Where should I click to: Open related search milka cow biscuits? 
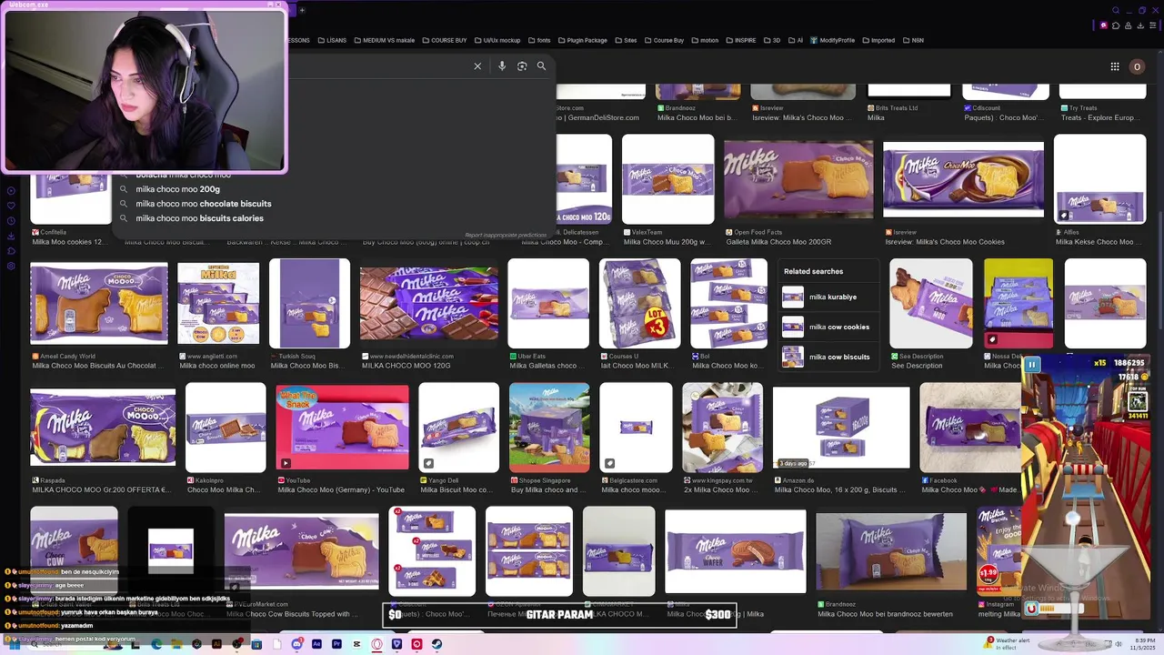pos(828,357)
